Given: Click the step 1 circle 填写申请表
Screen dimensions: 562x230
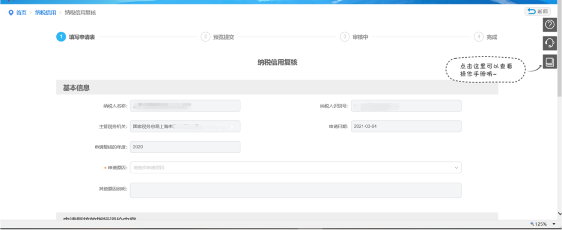Looking at the screenshot, I should (x=61, y=37).
